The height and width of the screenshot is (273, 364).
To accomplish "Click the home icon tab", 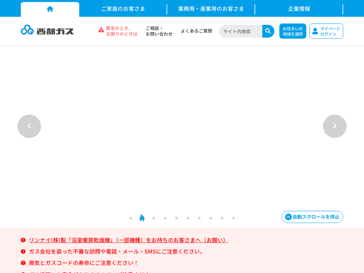I will pos(50,9).
